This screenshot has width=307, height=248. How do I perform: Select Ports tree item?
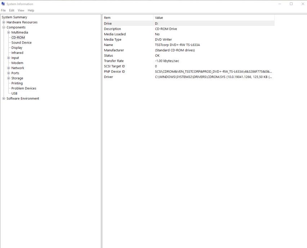pyautogui.click(x=15, y=73)
